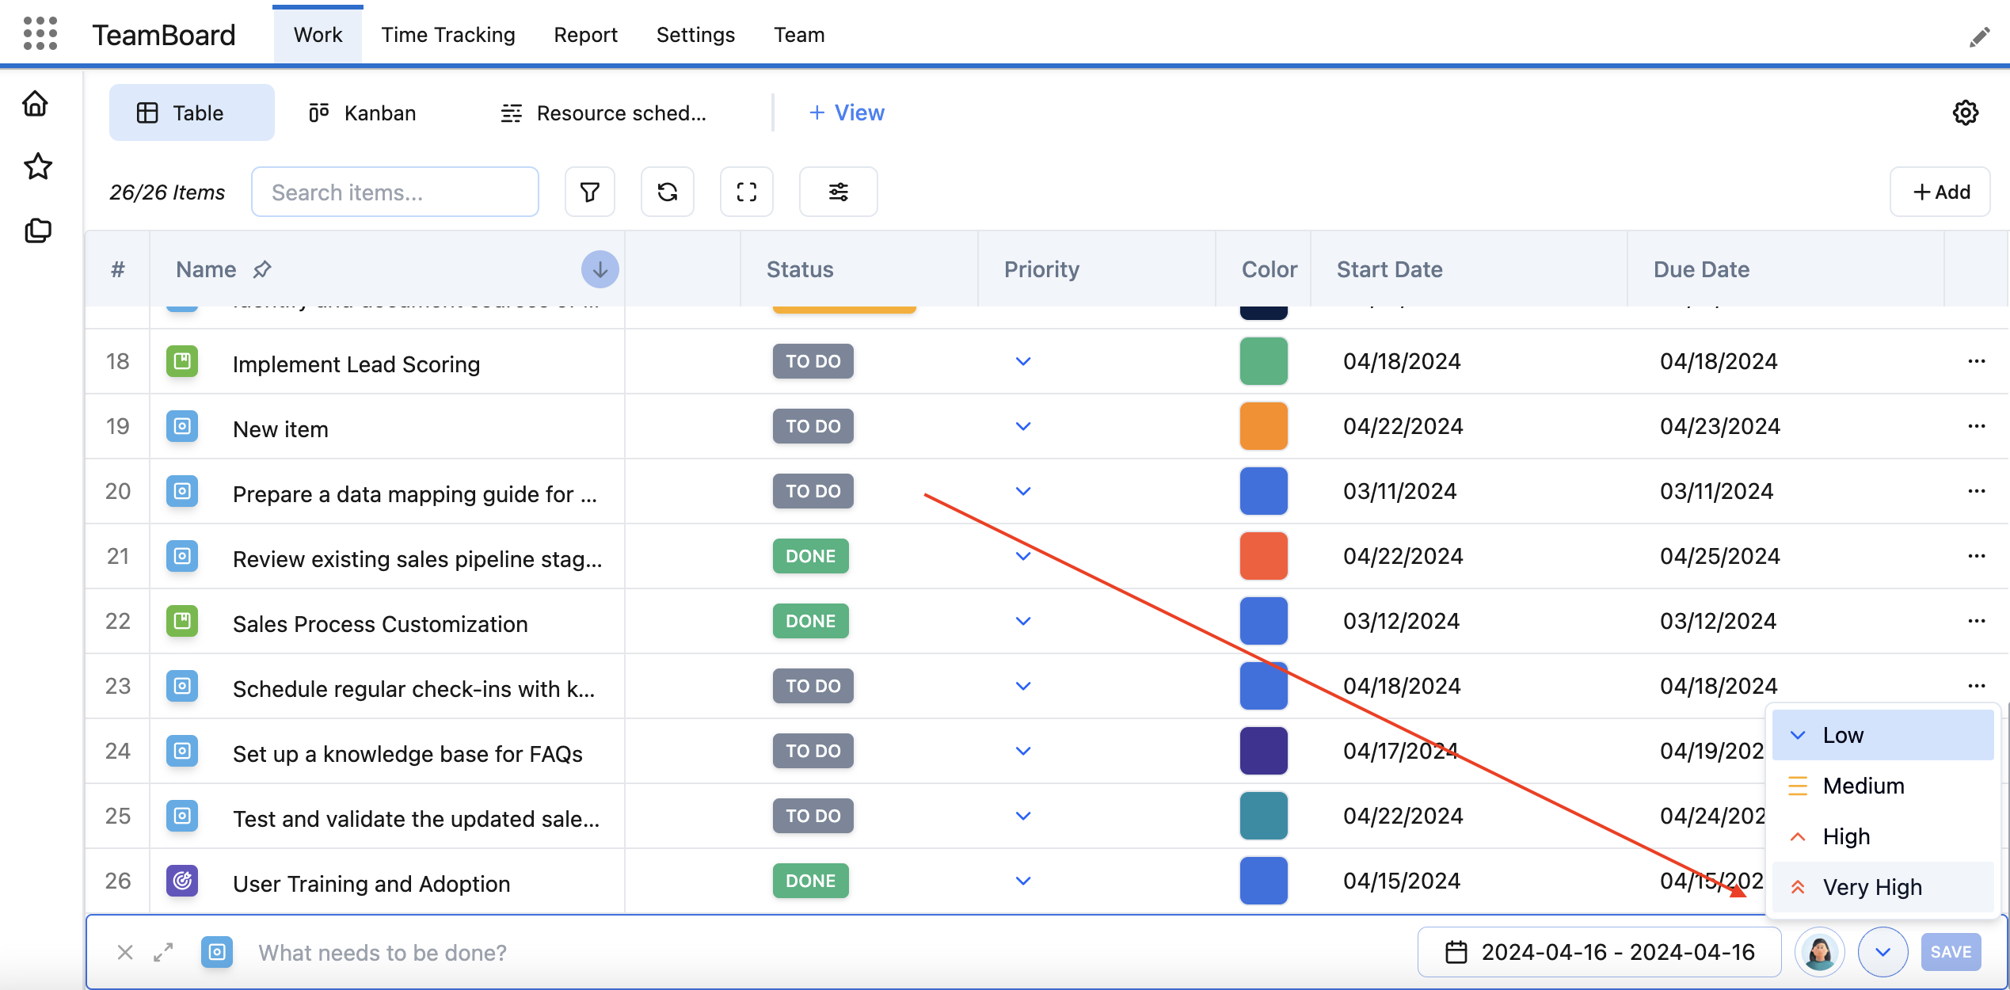Toggle fullscreen view icon
The image size is (2010, 990).
pos(746,192)
